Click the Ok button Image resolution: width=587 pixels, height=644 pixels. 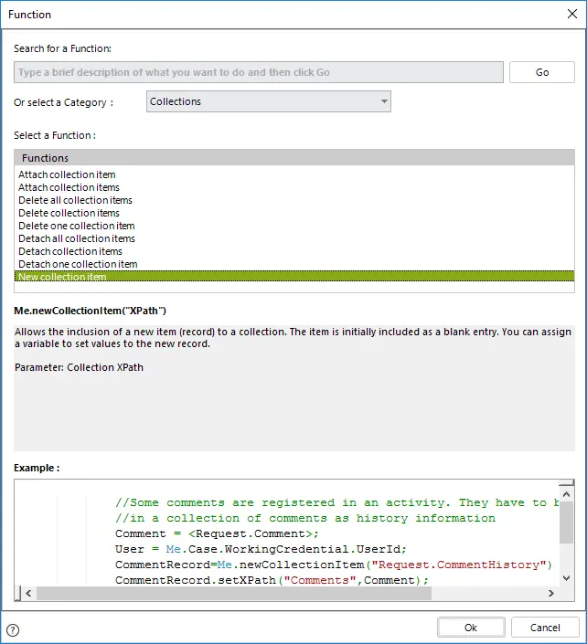click(x=471, y=628)
